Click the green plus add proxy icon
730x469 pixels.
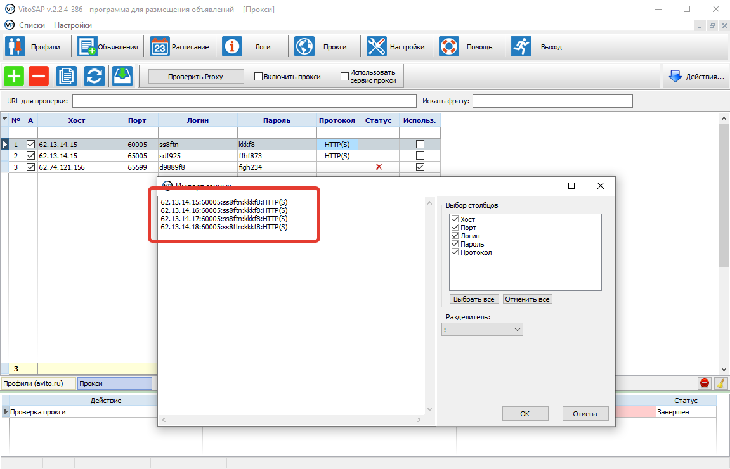[14, 77]
